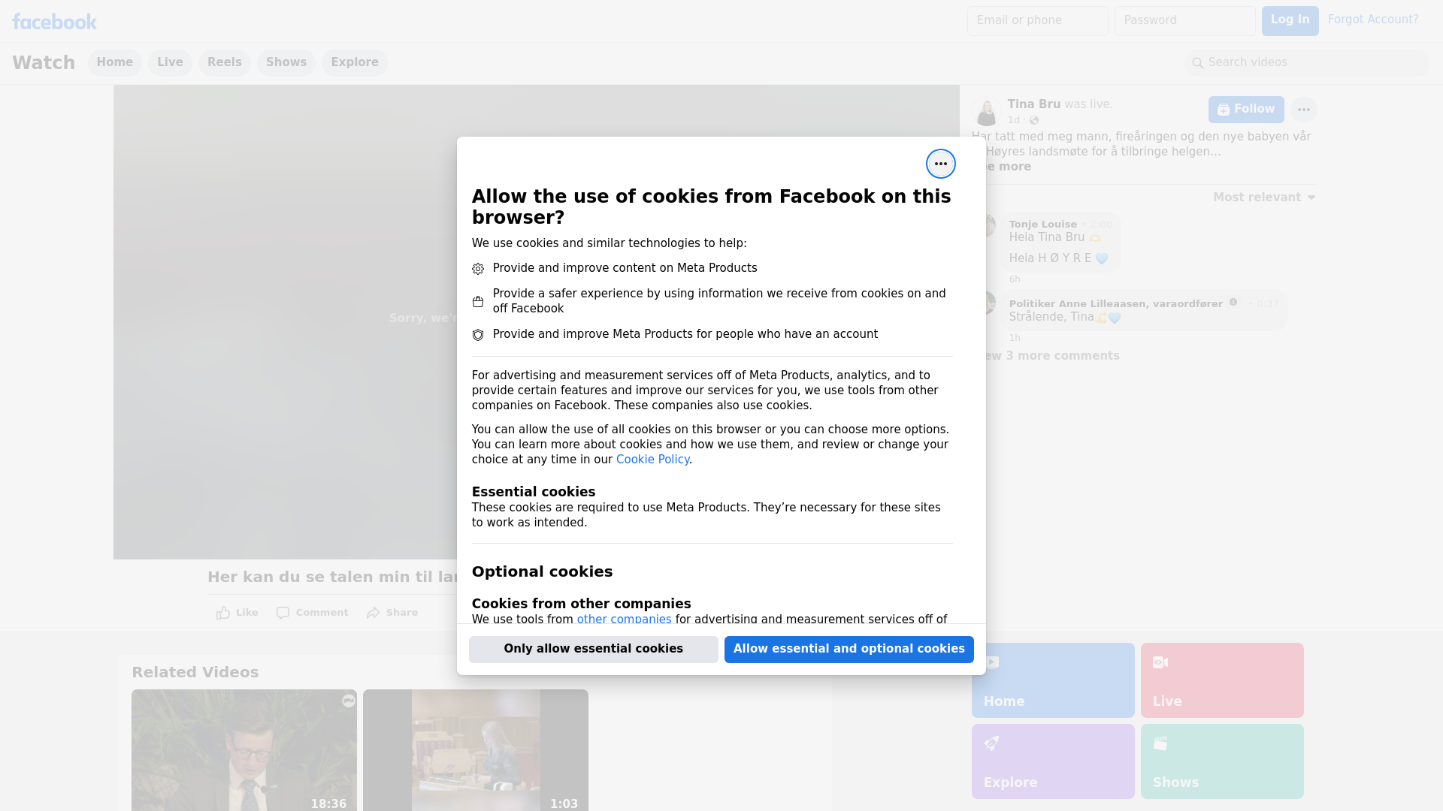Focus the Search videos field

[x=1308, y=63]
